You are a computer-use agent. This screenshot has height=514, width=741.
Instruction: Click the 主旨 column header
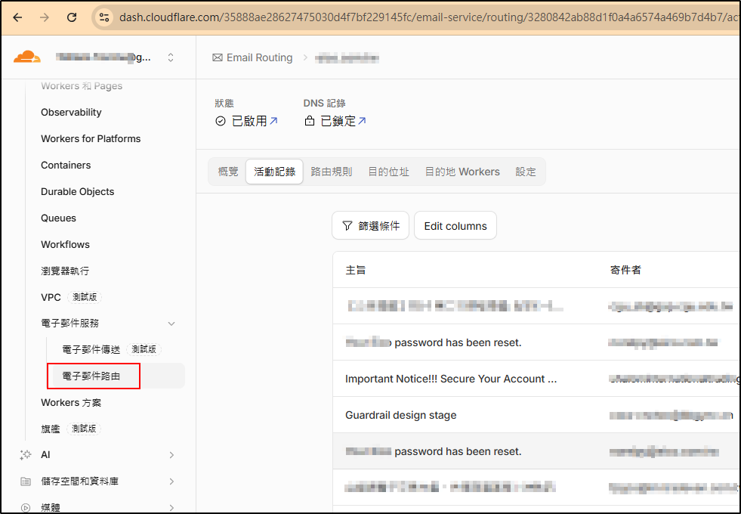pos(355,270)
